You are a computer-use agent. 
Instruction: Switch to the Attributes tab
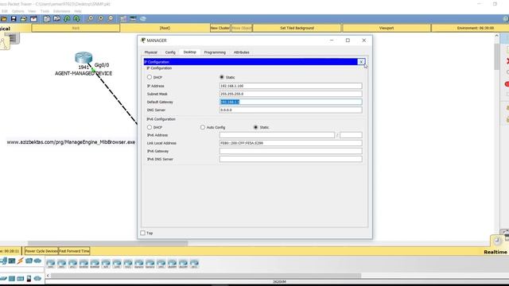tap(242, 52)
